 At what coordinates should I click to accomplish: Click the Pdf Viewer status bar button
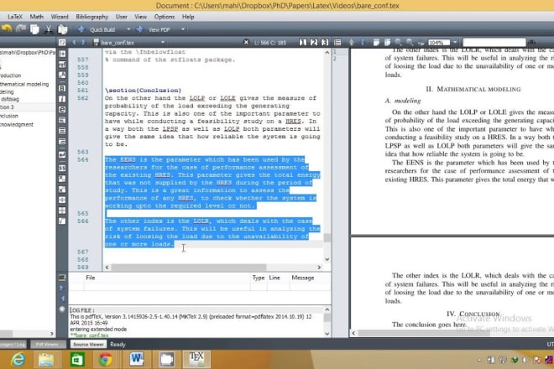point(47,344)
